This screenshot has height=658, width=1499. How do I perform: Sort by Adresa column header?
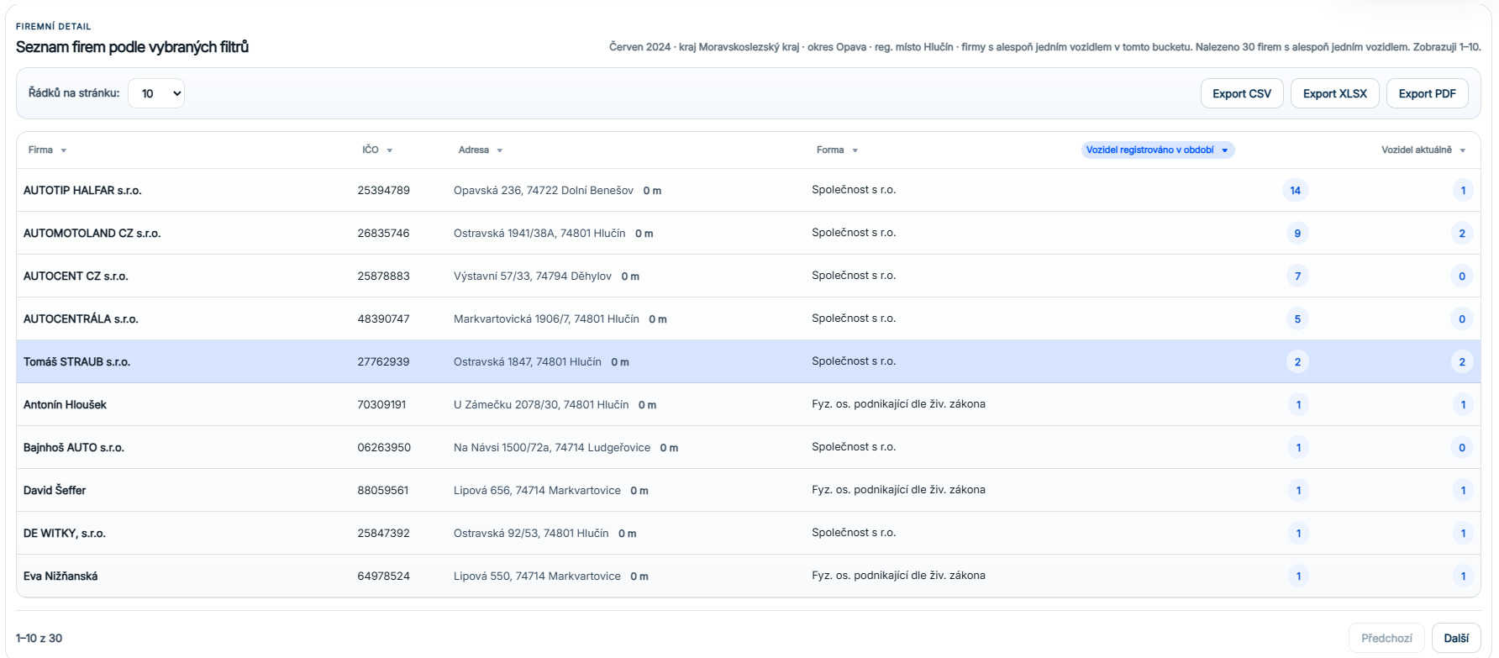481,150
